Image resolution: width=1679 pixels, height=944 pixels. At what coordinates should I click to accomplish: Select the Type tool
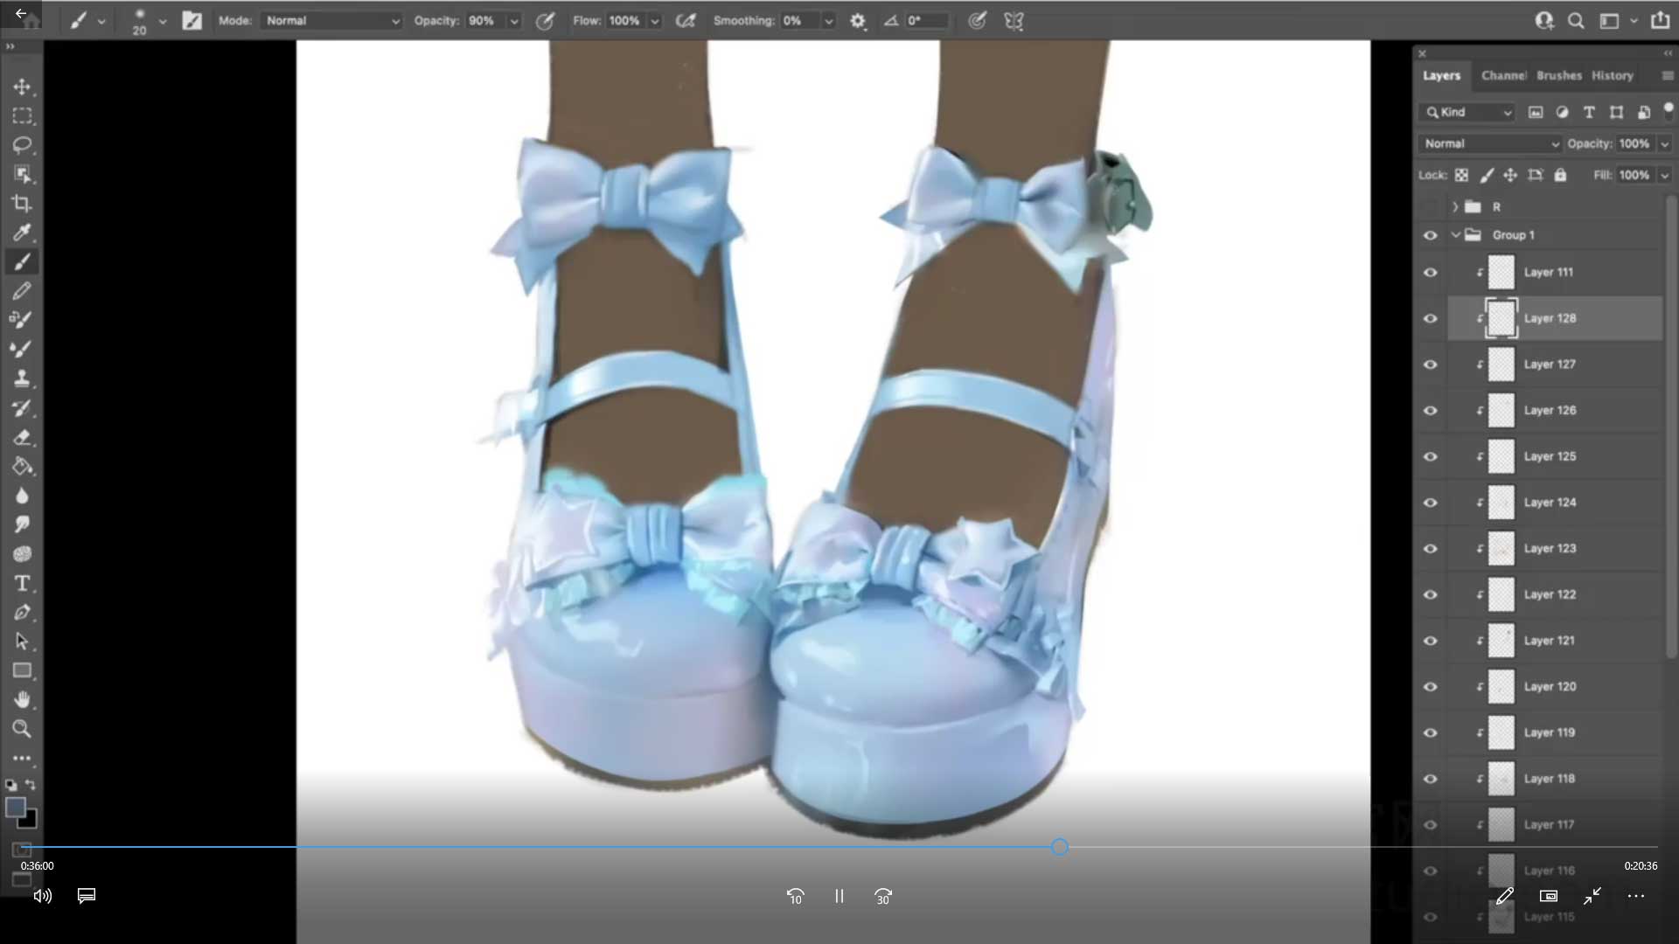click(22, 583)
